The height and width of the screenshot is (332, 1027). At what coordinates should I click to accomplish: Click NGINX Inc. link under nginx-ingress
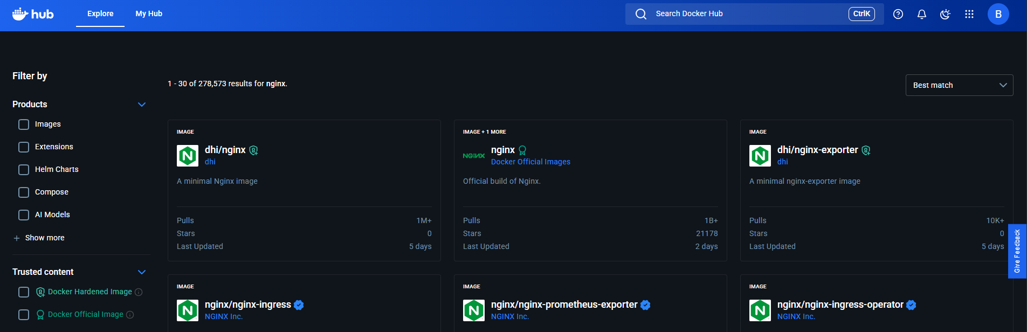[x=224, y=316]
